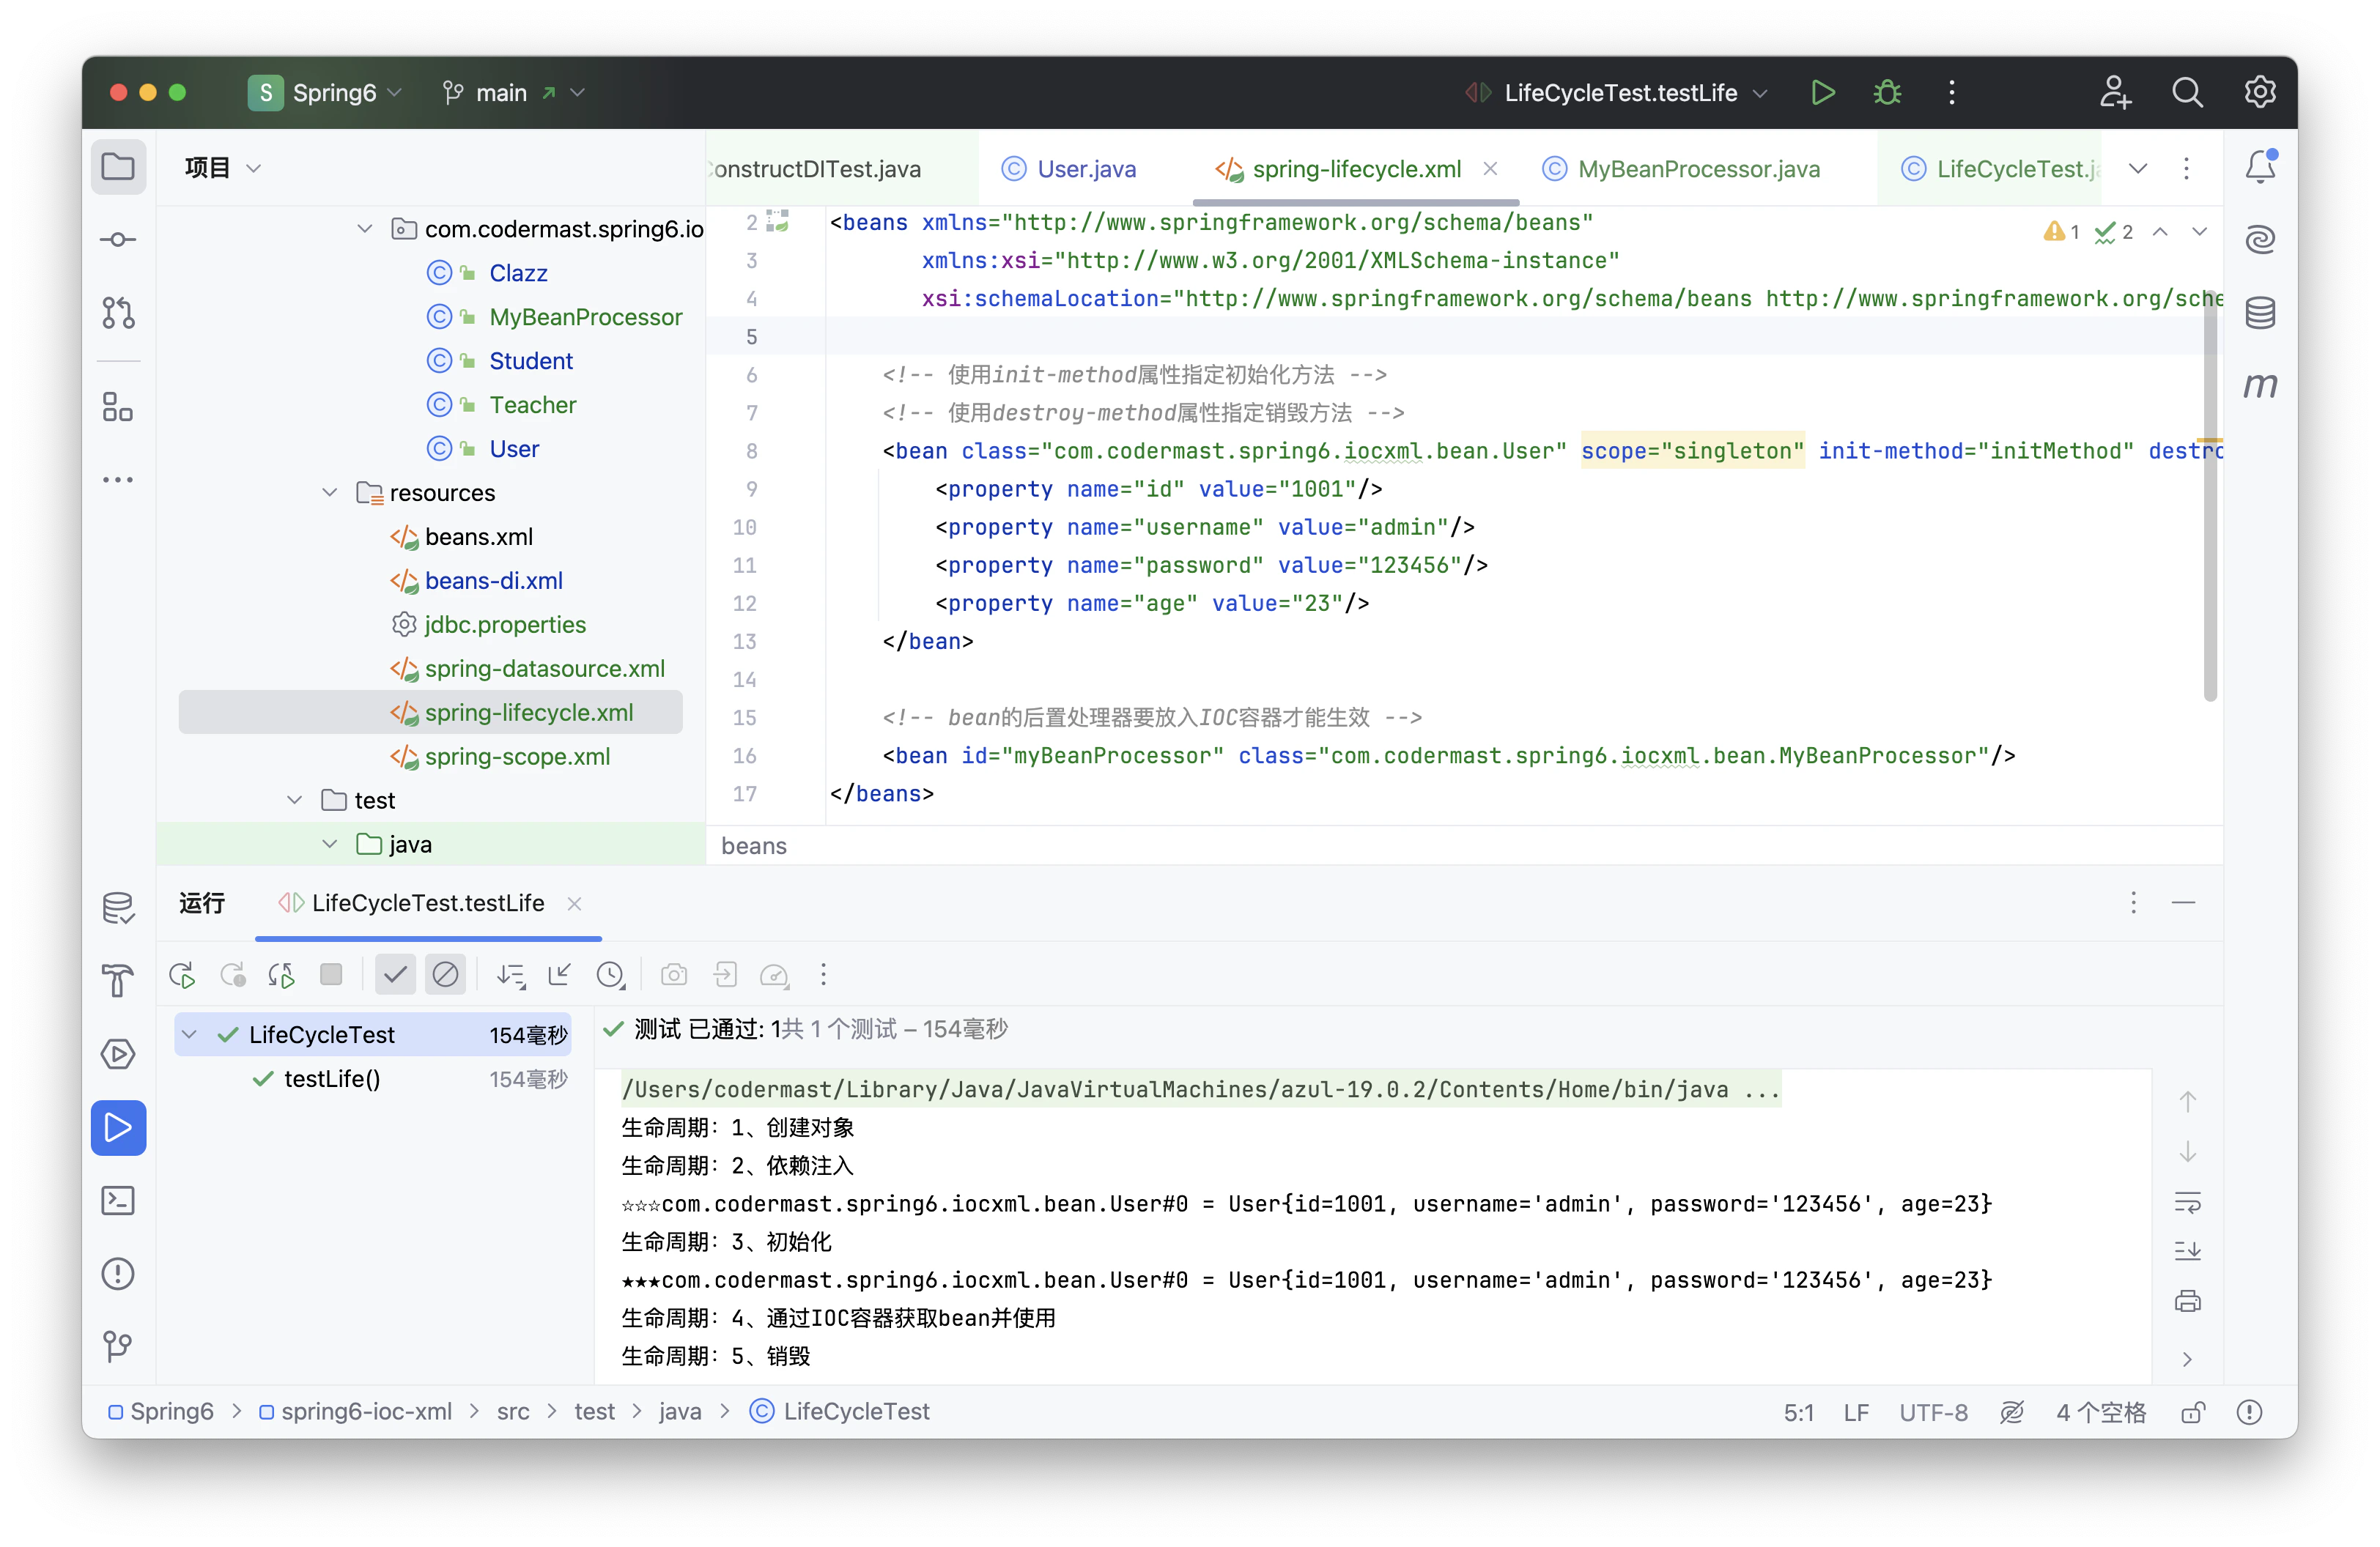
Task: Open the Maven tool window
Action: pos(2259,386)
